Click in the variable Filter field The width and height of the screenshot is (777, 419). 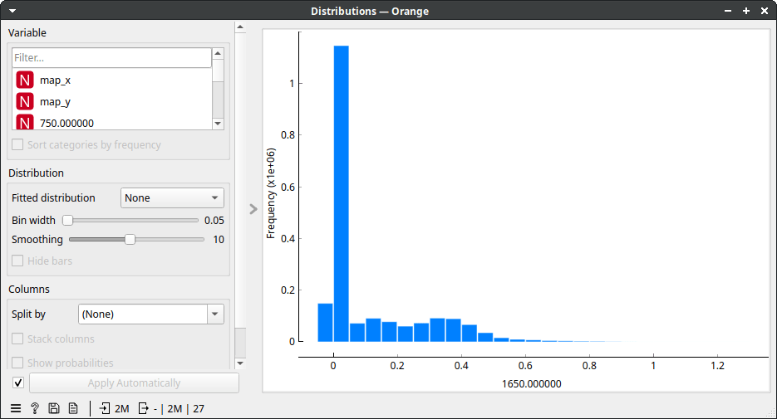pyautogui.click(x=112, y=57)
